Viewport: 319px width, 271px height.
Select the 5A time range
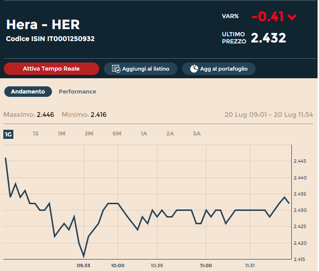click(x=197, y=134)
